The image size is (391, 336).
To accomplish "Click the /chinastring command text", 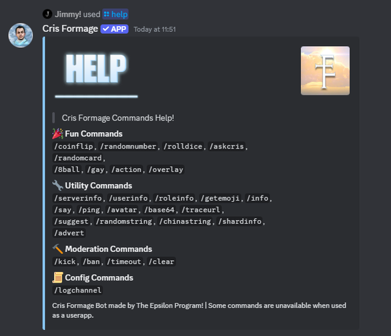I will [185, 221].
